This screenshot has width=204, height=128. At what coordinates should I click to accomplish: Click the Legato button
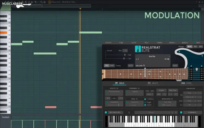tap(162, 90)
